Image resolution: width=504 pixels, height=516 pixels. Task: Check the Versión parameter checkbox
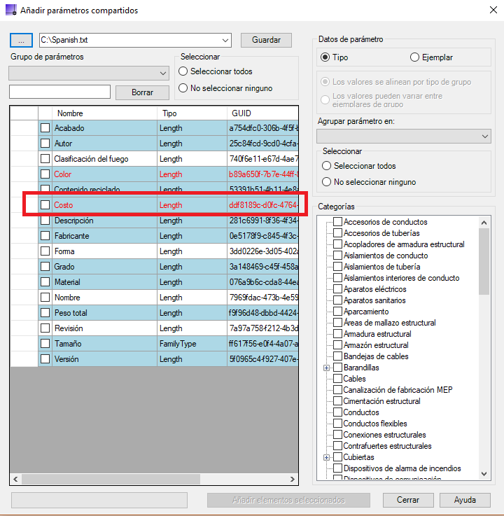point(45,359)
